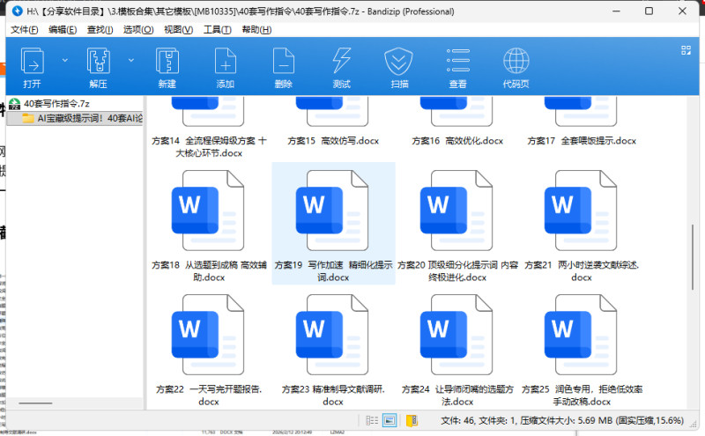Click the yellow archive info status bar icon
The width and height of the screenshot is (705, 436).
click(x=412, y=420)
